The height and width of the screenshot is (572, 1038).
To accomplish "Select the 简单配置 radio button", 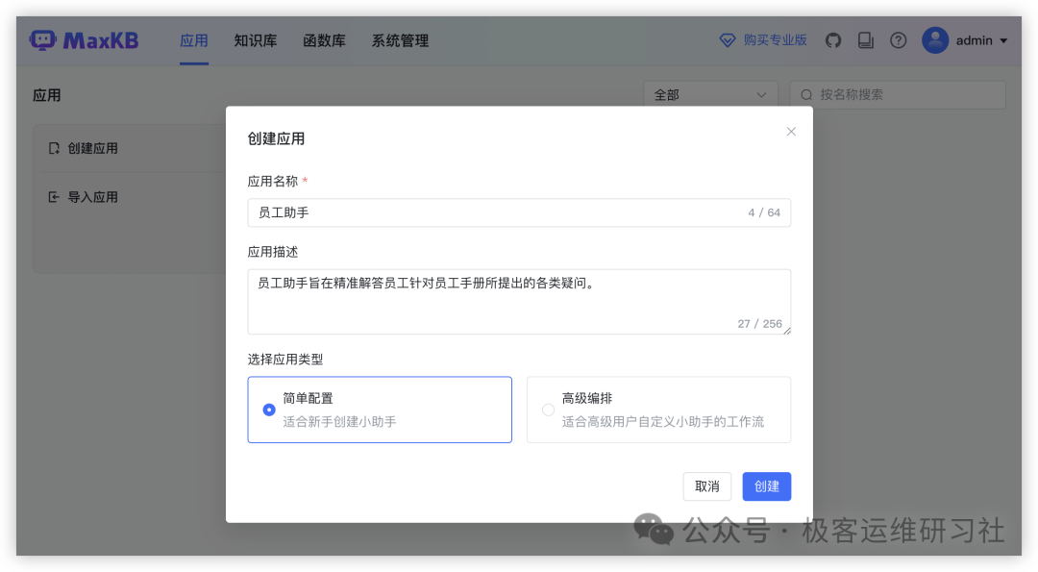I will [269, 410].
